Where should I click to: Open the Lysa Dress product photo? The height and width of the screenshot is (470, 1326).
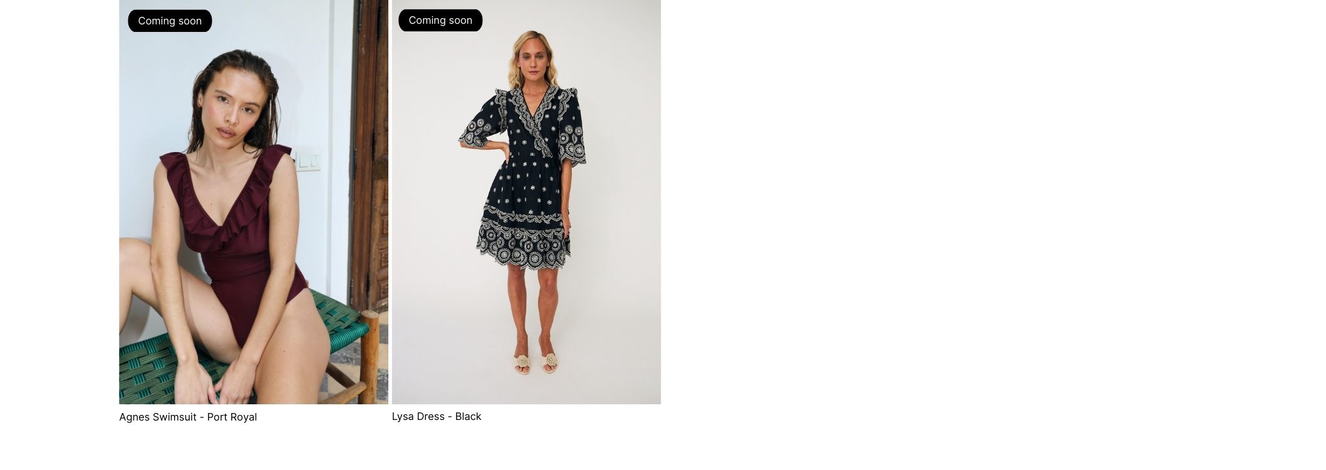(526, 202)
